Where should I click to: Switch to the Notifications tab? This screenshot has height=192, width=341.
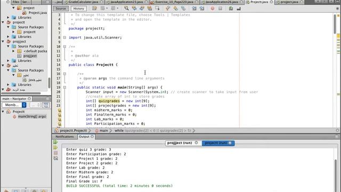tap(64, 137)
